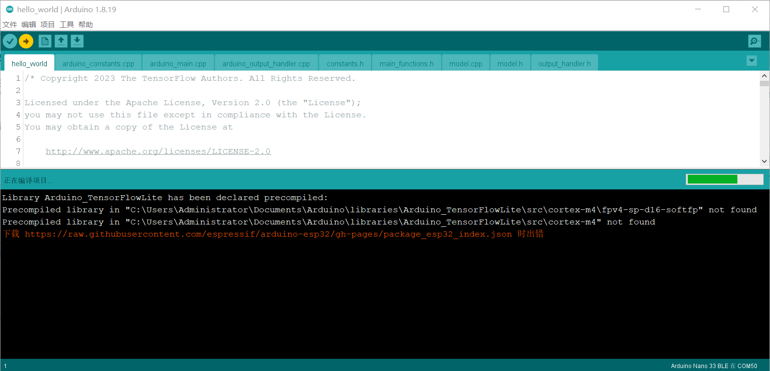Screen dimensions: 770x371
Task: Click line 'you may not use this file'
Action: 195,115
